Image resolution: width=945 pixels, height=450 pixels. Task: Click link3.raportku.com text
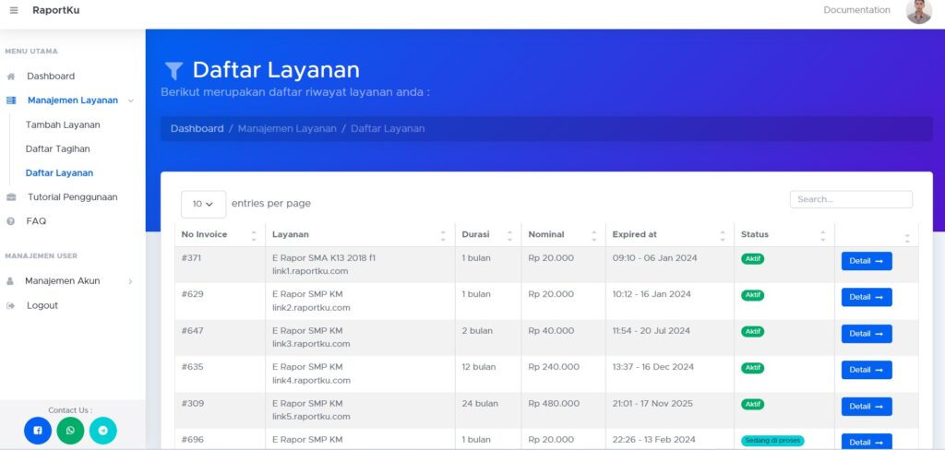click(x=311, y=344)
